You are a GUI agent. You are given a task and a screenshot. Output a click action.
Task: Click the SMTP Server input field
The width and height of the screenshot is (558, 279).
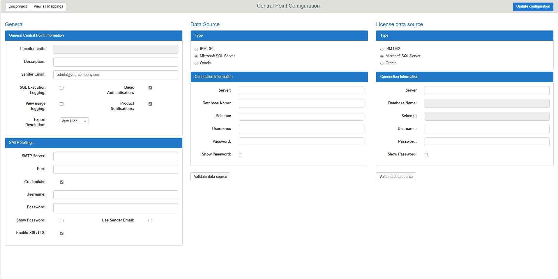(116, 156)
